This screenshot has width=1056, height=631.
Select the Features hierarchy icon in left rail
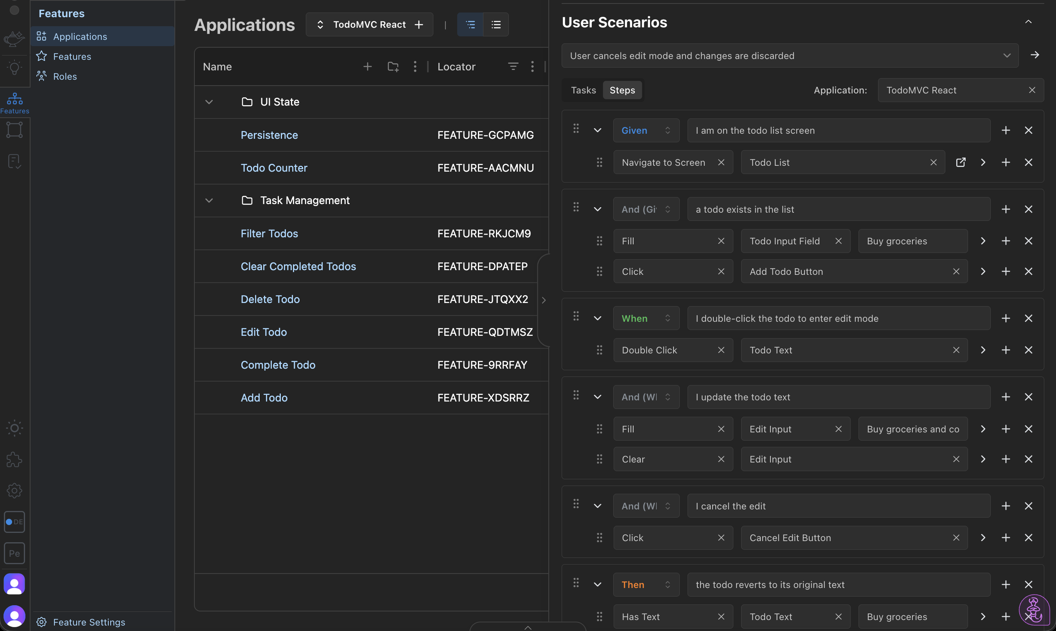pyautogui.click(x=14, y=103)
